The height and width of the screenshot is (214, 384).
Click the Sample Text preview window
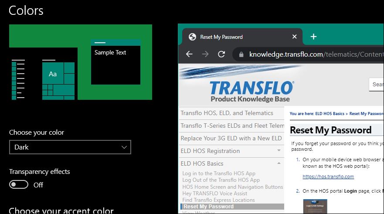[116, 62]
